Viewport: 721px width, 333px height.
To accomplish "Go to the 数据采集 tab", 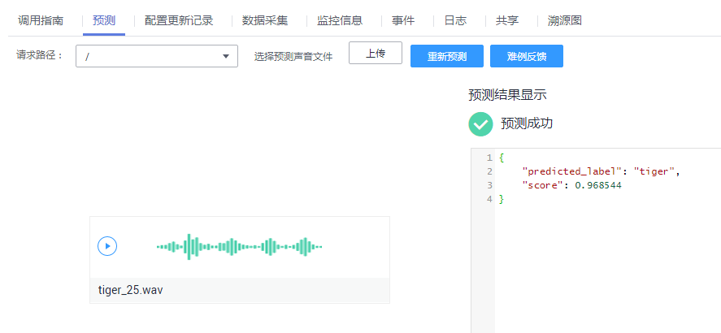I will click(265, 20).
